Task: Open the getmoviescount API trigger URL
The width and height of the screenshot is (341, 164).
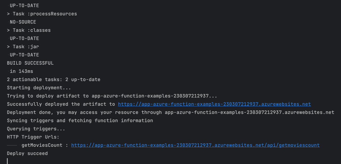Action: coord(195,145)
